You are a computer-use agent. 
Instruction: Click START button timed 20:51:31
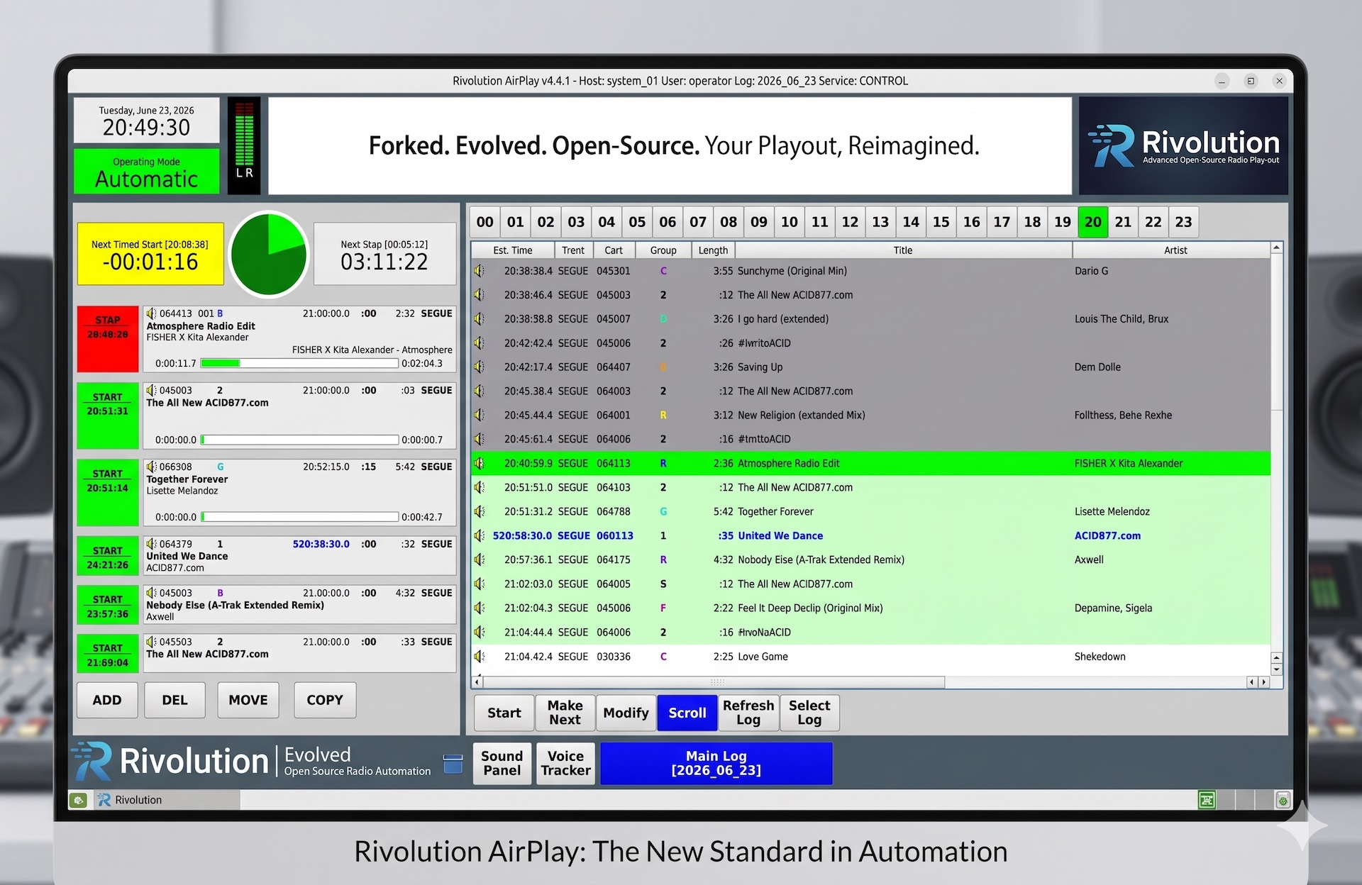point(108,416)
